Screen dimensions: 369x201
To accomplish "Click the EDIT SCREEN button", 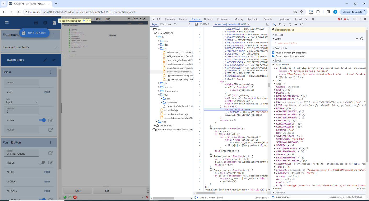I will pyautogui.click(x=34, y=33).
